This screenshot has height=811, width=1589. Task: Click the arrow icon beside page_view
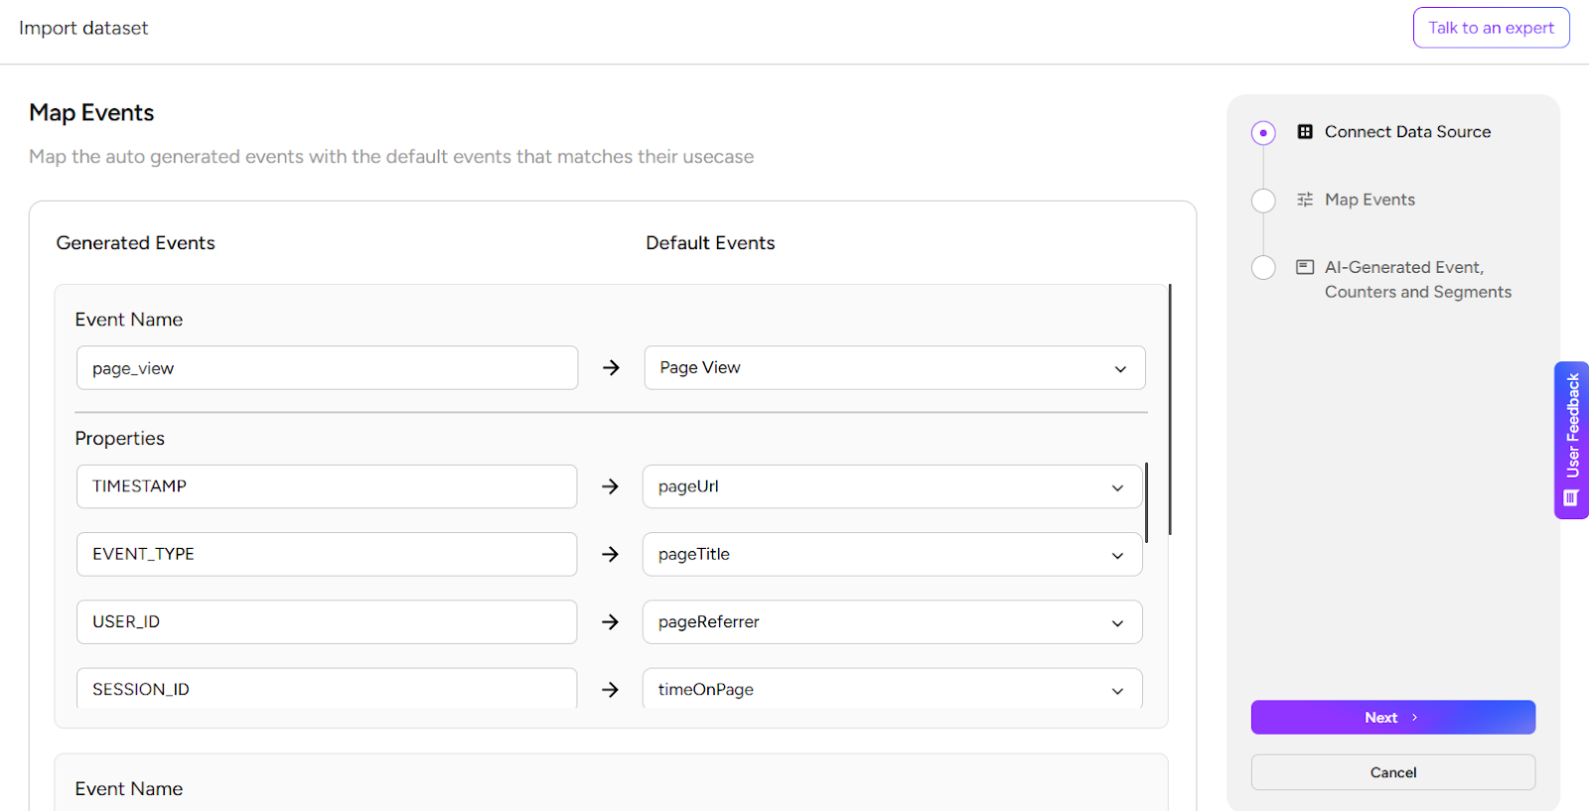point(611,367)
